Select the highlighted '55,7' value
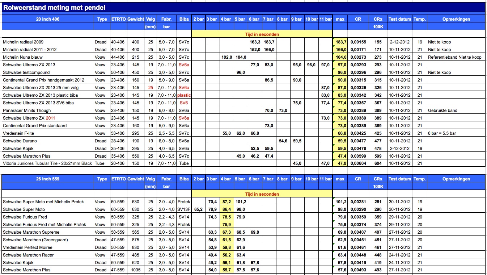The height and width of the screenshot is (275, 487). pyautogui.click(x=227, y=270)
